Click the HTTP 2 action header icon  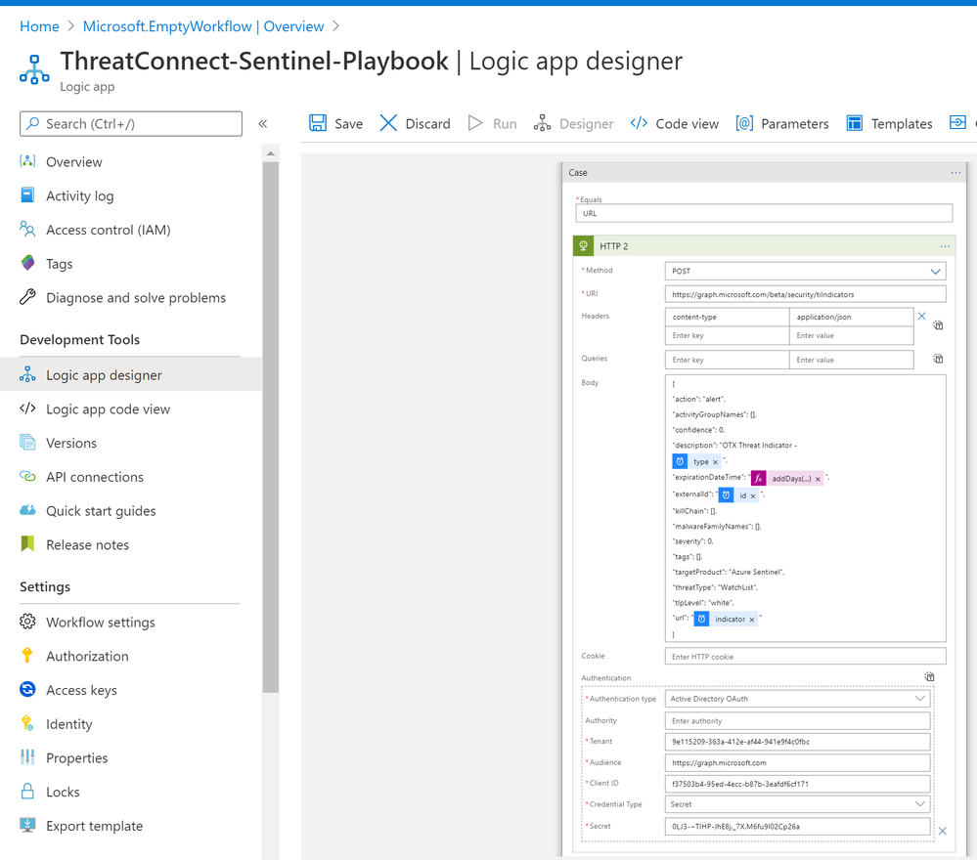point(583,246)
